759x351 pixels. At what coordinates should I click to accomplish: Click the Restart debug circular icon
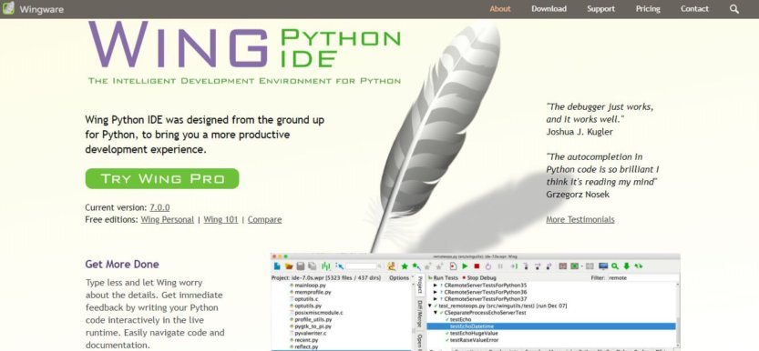[x=488, y=266]
